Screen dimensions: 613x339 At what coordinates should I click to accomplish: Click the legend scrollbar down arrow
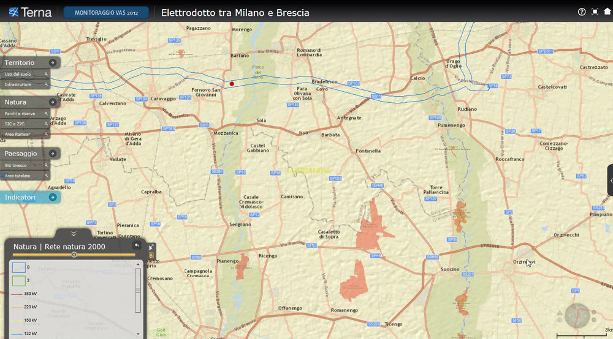tap(138, 334)
